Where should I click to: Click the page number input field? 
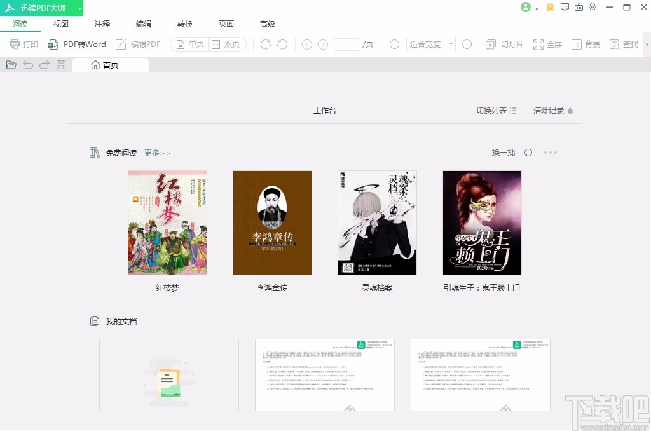point(346,44)
